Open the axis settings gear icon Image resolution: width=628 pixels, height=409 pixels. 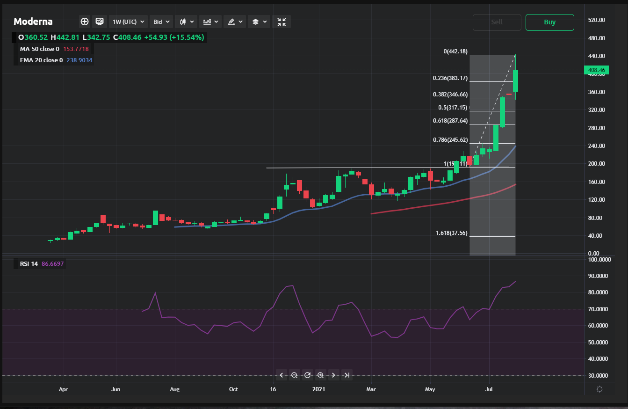600,389
